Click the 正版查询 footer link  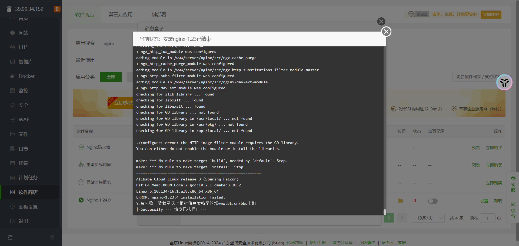[x=367, y=243]
